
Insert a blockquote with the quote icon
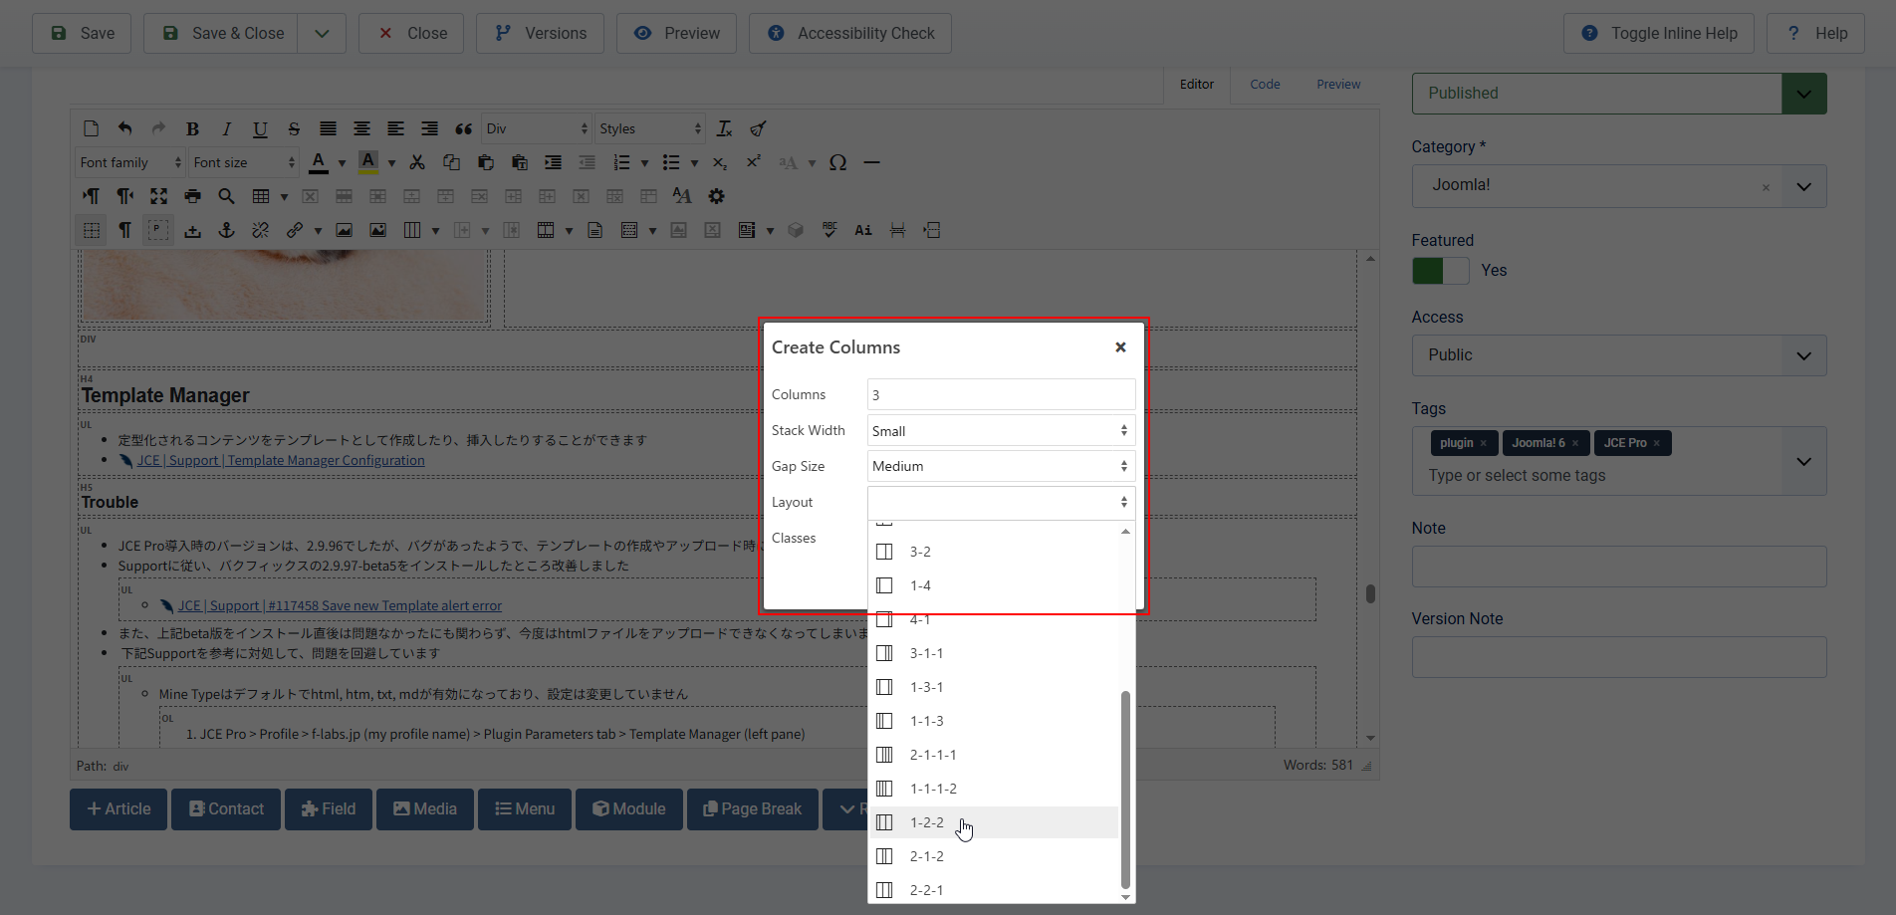click(463, 128)
